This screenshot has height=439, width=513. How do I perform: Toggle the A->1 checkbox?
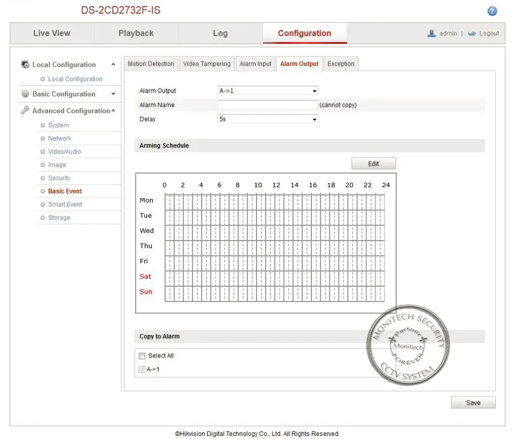142,370
